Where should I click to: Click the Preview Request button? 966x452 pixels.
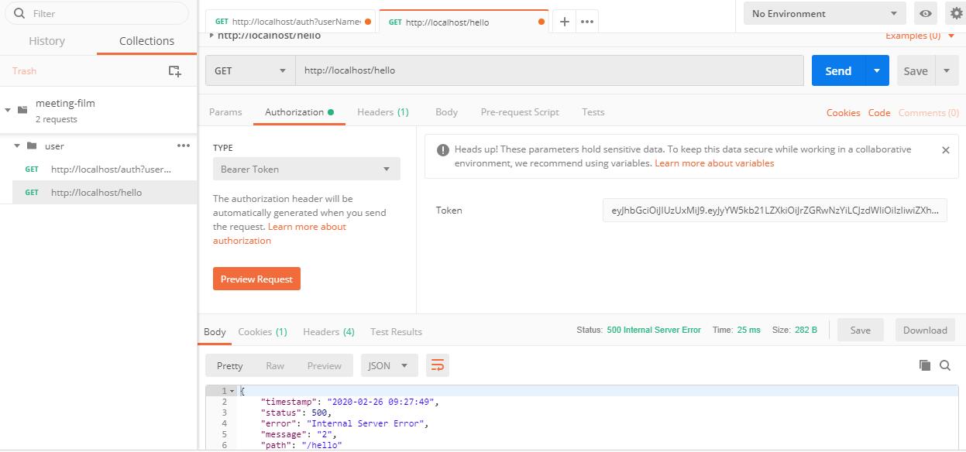click(256, 279)
